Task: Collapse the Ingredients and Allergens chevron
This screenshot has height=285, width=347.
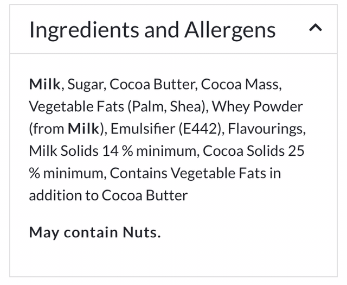Action: tap(316, 29)
